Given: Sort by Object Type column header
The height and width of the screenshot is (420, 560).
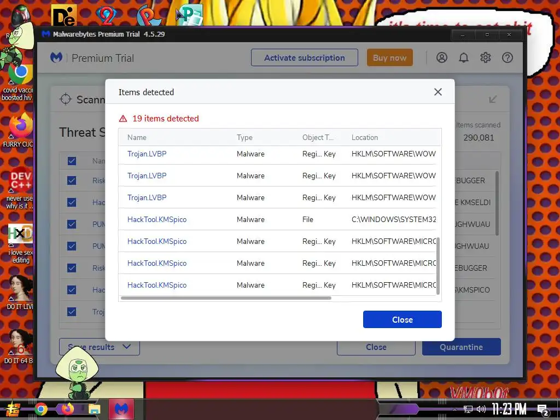Looking at the screenshot, I should 318,137.
